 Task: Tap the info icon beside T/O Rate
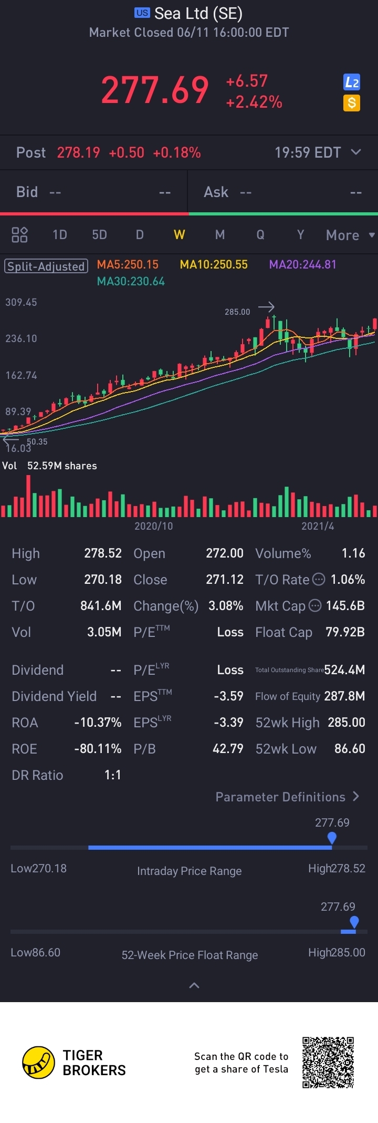tap(319, 579)
